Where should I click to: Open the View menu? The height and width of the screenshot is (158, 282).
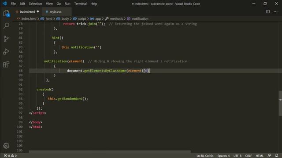coord(49,4)
